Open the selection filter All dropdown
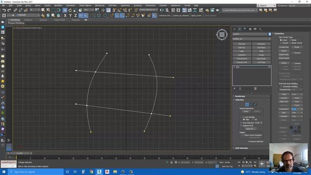The image size is (311, 175). point(35,10)
